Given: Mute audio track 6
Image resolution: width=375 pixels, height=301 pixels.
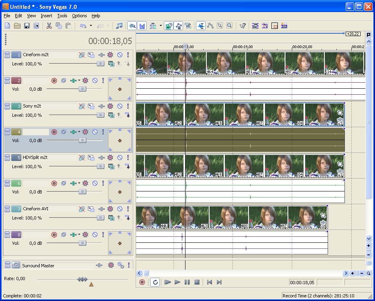Looking at the screenshot, I should tap(95, 183).
